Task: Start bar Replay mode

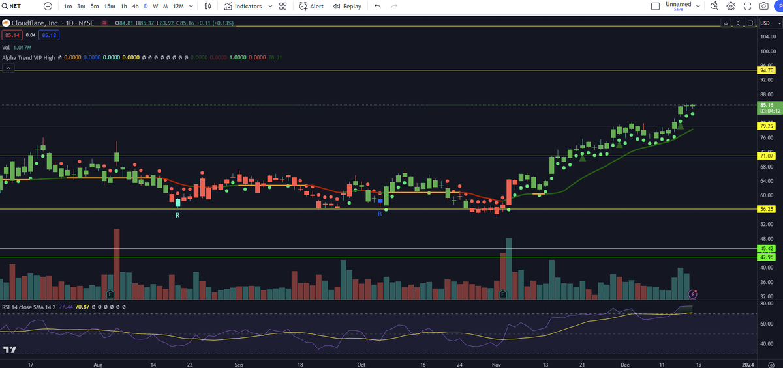Action: [x=346, y=6]
